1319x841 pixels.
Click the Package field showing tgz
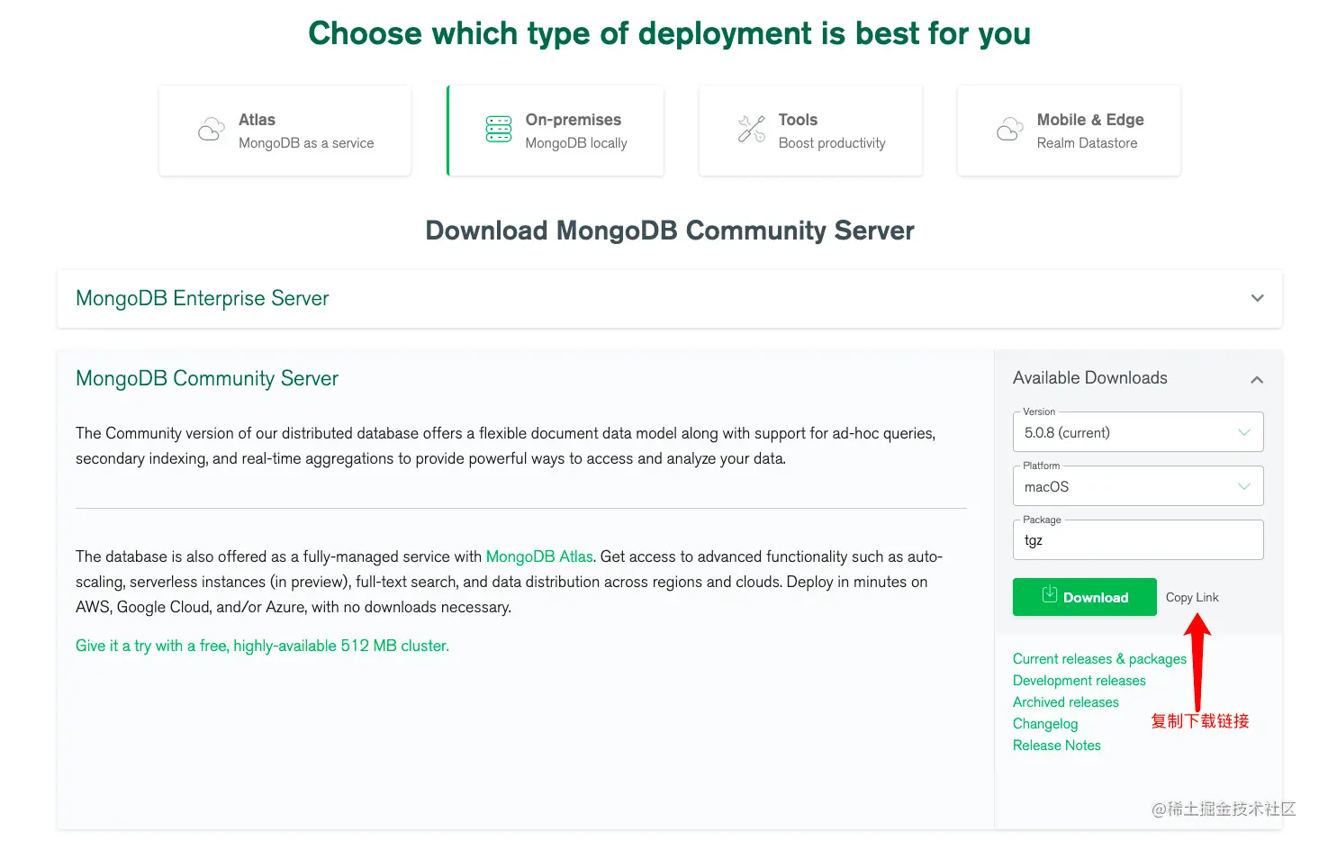[x=1137, y=540]
